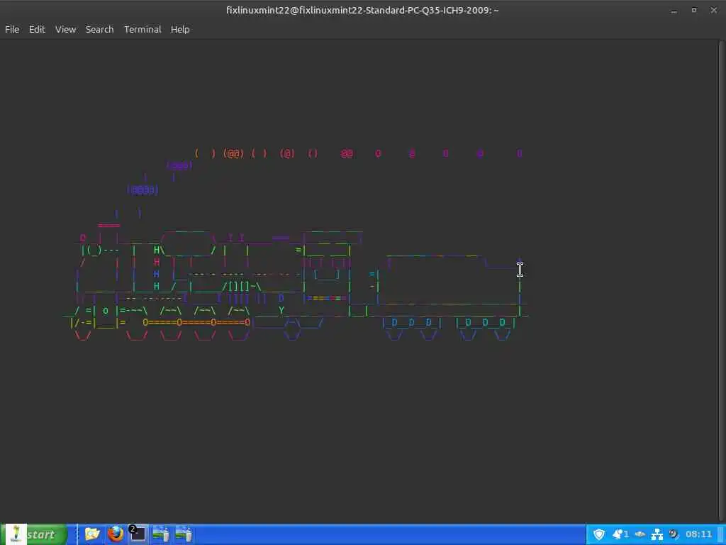Click the 08:11 clock in the tray
This screenshot has height=545, width=726.
coord(698,534)
